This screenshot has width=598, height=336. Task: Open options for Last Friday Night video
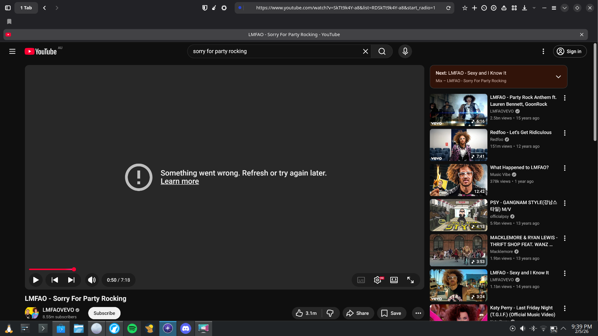click(x=564, y=308)
